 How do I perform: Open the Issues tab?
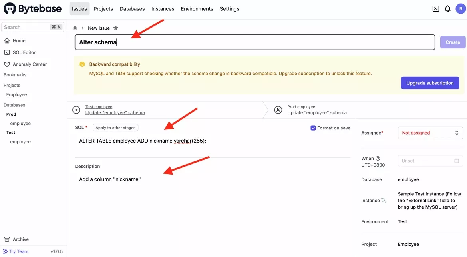79,9
